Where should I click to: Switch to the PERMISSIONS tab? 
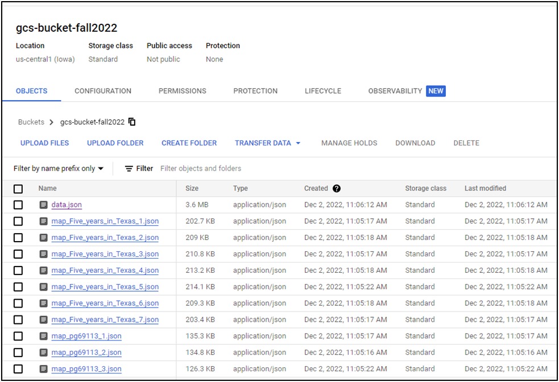pyautogui.click(x=182, y=91)
